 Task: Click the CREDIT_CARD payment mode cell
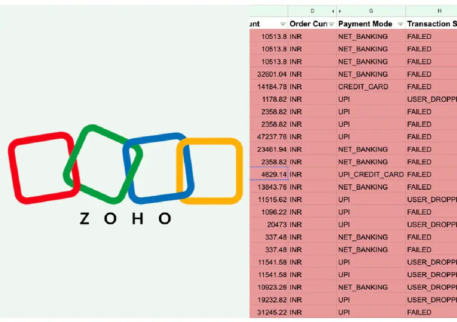371,87
